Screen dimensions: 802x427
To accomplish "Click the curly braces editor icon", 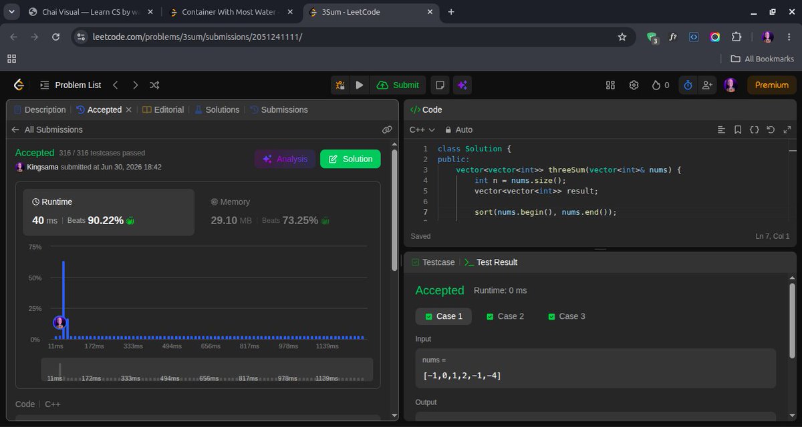I will (754, 129).
